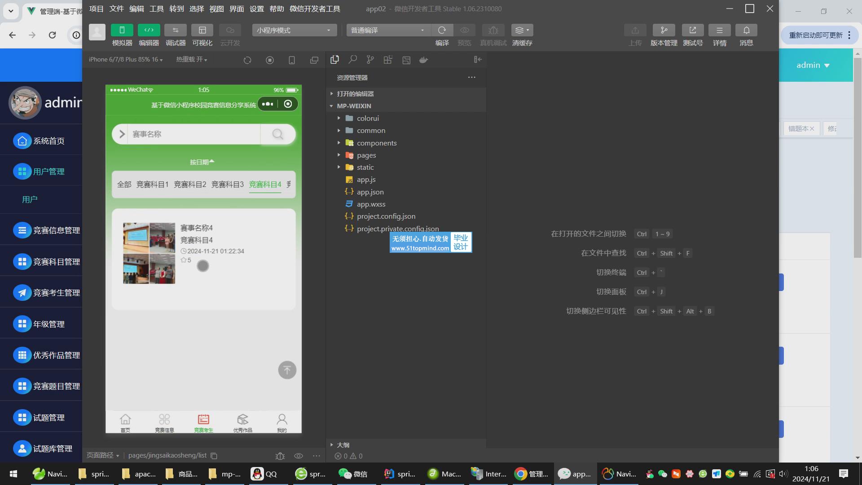Open the Tools menu (工具)
Screen dimensions: 862x485
(x=156, y=9)
